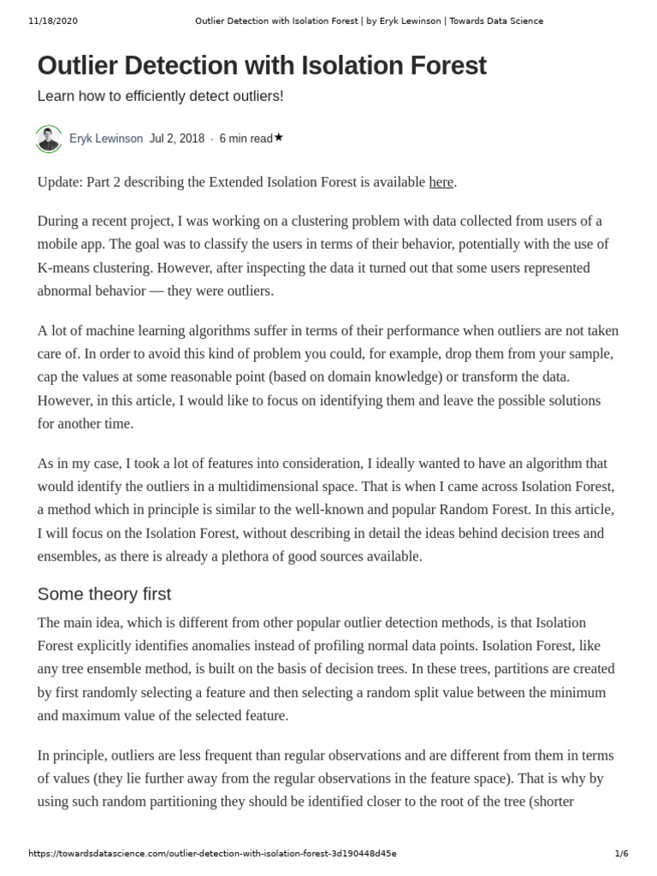
Task: Click the large article title heading
Action: [262, 66]
